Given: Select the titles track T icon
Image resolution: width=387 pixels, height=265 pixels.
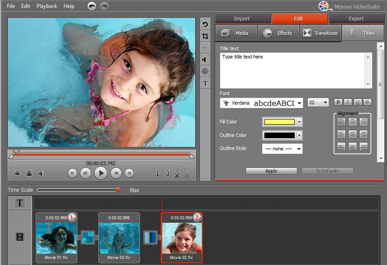Looking at the screenshot, I should point(20,203).
